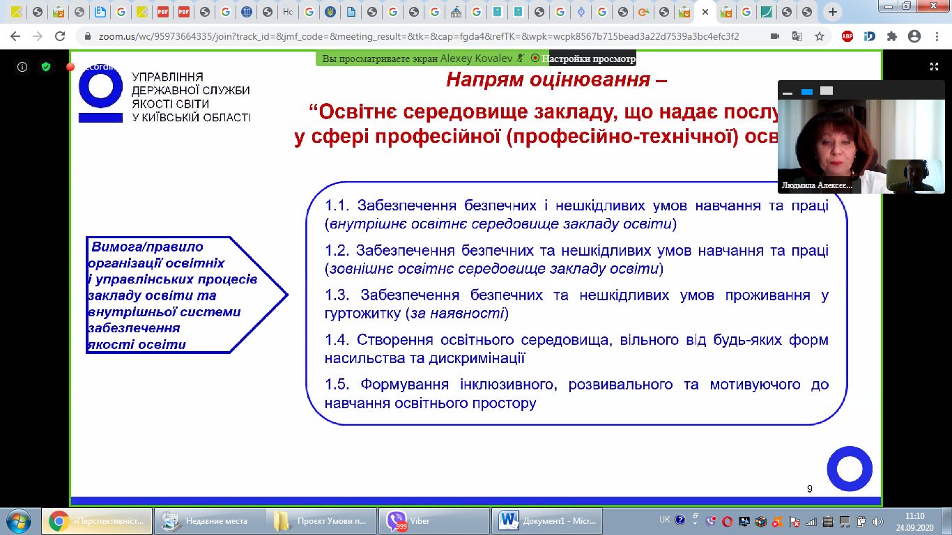Screen dimensions: 952x535
Task: Click the AdBlock Plus extension icon
Action: (847, 36)
